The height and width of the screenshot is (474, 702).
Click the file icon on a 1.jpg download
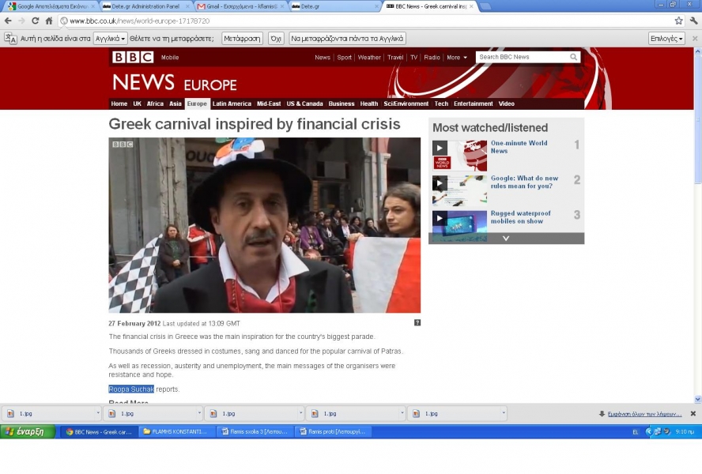point(9,412)
